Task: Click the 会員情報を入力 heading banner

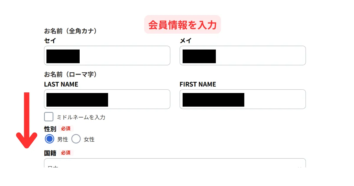Action: [x=182, y=25]
